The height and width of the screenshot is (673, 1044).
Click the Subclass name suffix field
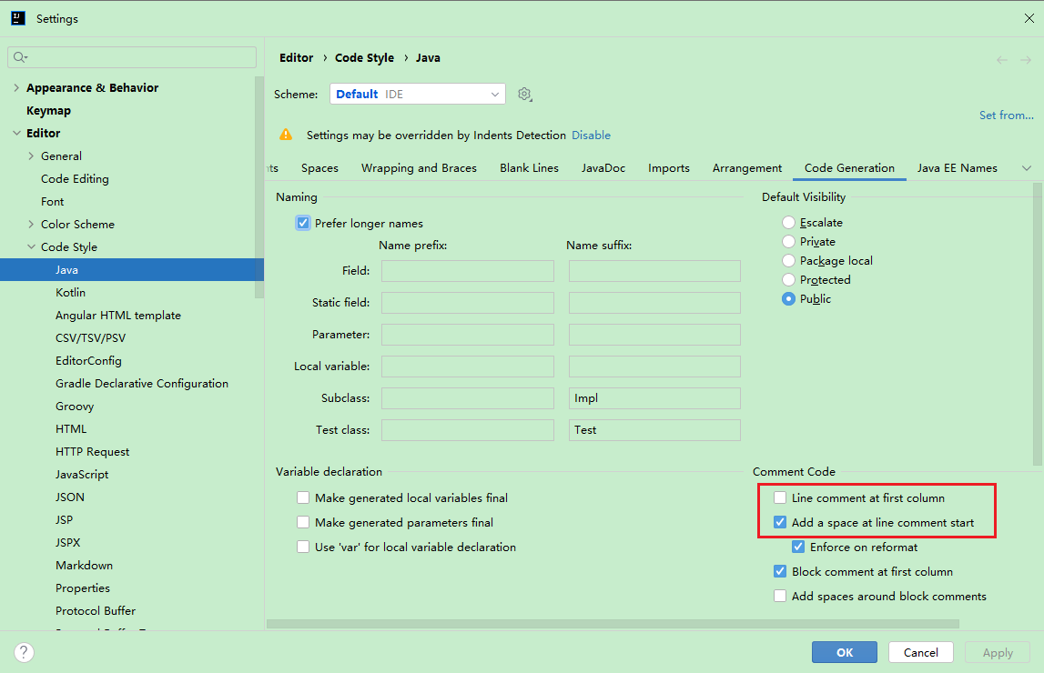click(654, 398)
